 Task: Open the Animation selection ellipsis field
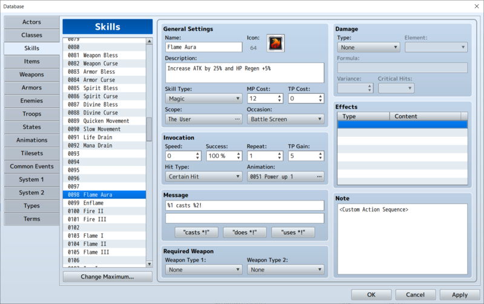tap(286, 177)
